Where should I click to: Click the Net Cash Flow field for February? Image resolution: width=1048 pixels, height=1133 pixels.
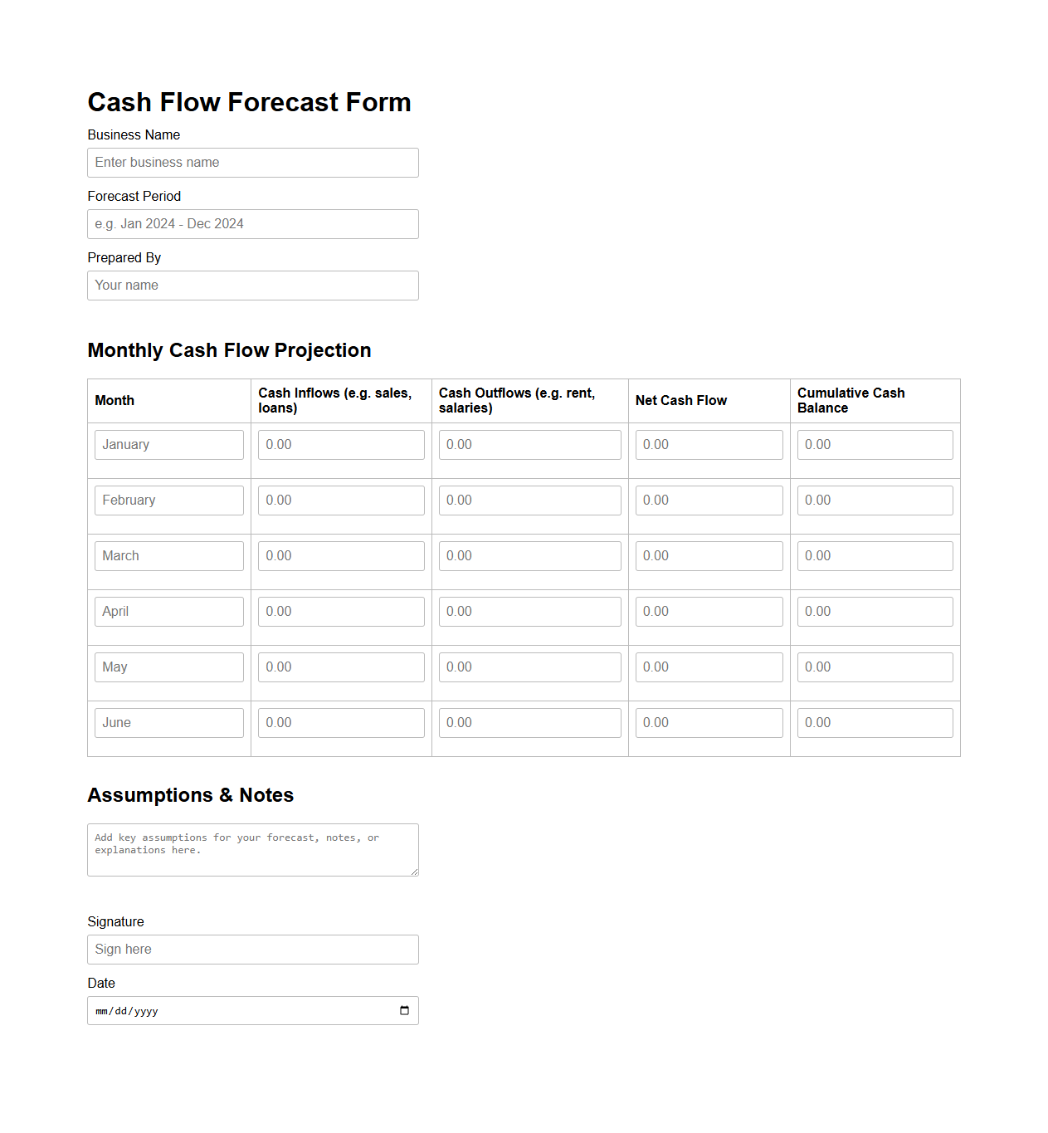[709, 500]
